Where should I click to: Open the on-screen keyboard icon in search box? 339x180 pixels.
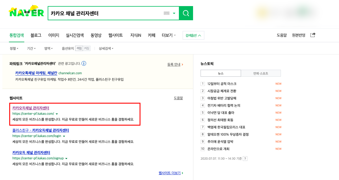click(x=166, y=13)
